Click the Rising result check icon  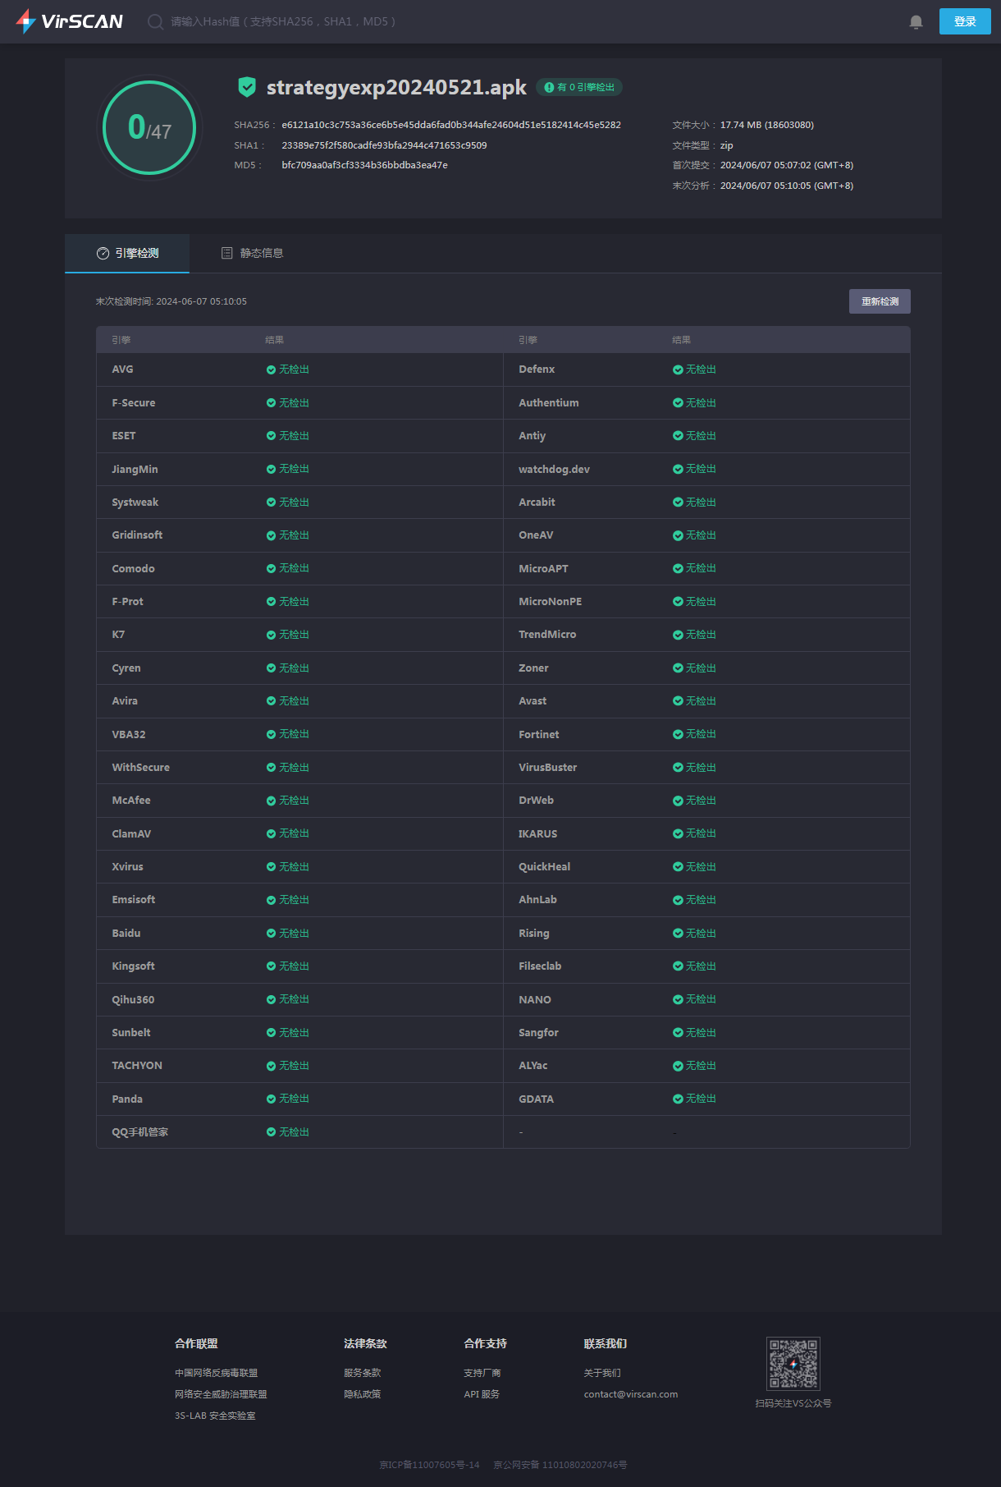678,934
